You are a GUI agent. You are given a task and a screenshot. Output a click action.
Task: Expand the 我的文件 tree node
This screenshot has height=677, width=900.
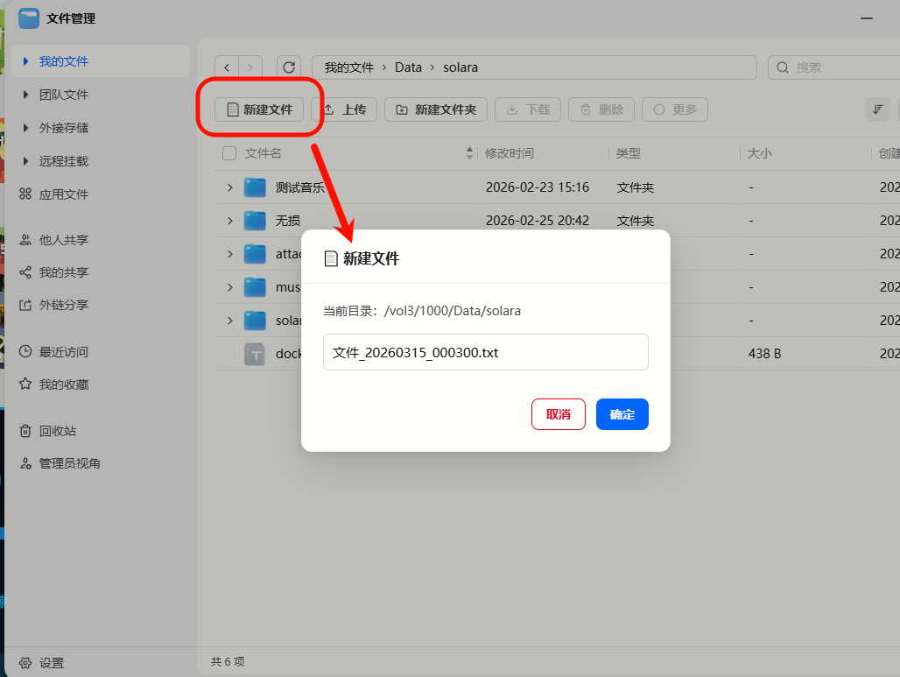click(x=26, y=60)
